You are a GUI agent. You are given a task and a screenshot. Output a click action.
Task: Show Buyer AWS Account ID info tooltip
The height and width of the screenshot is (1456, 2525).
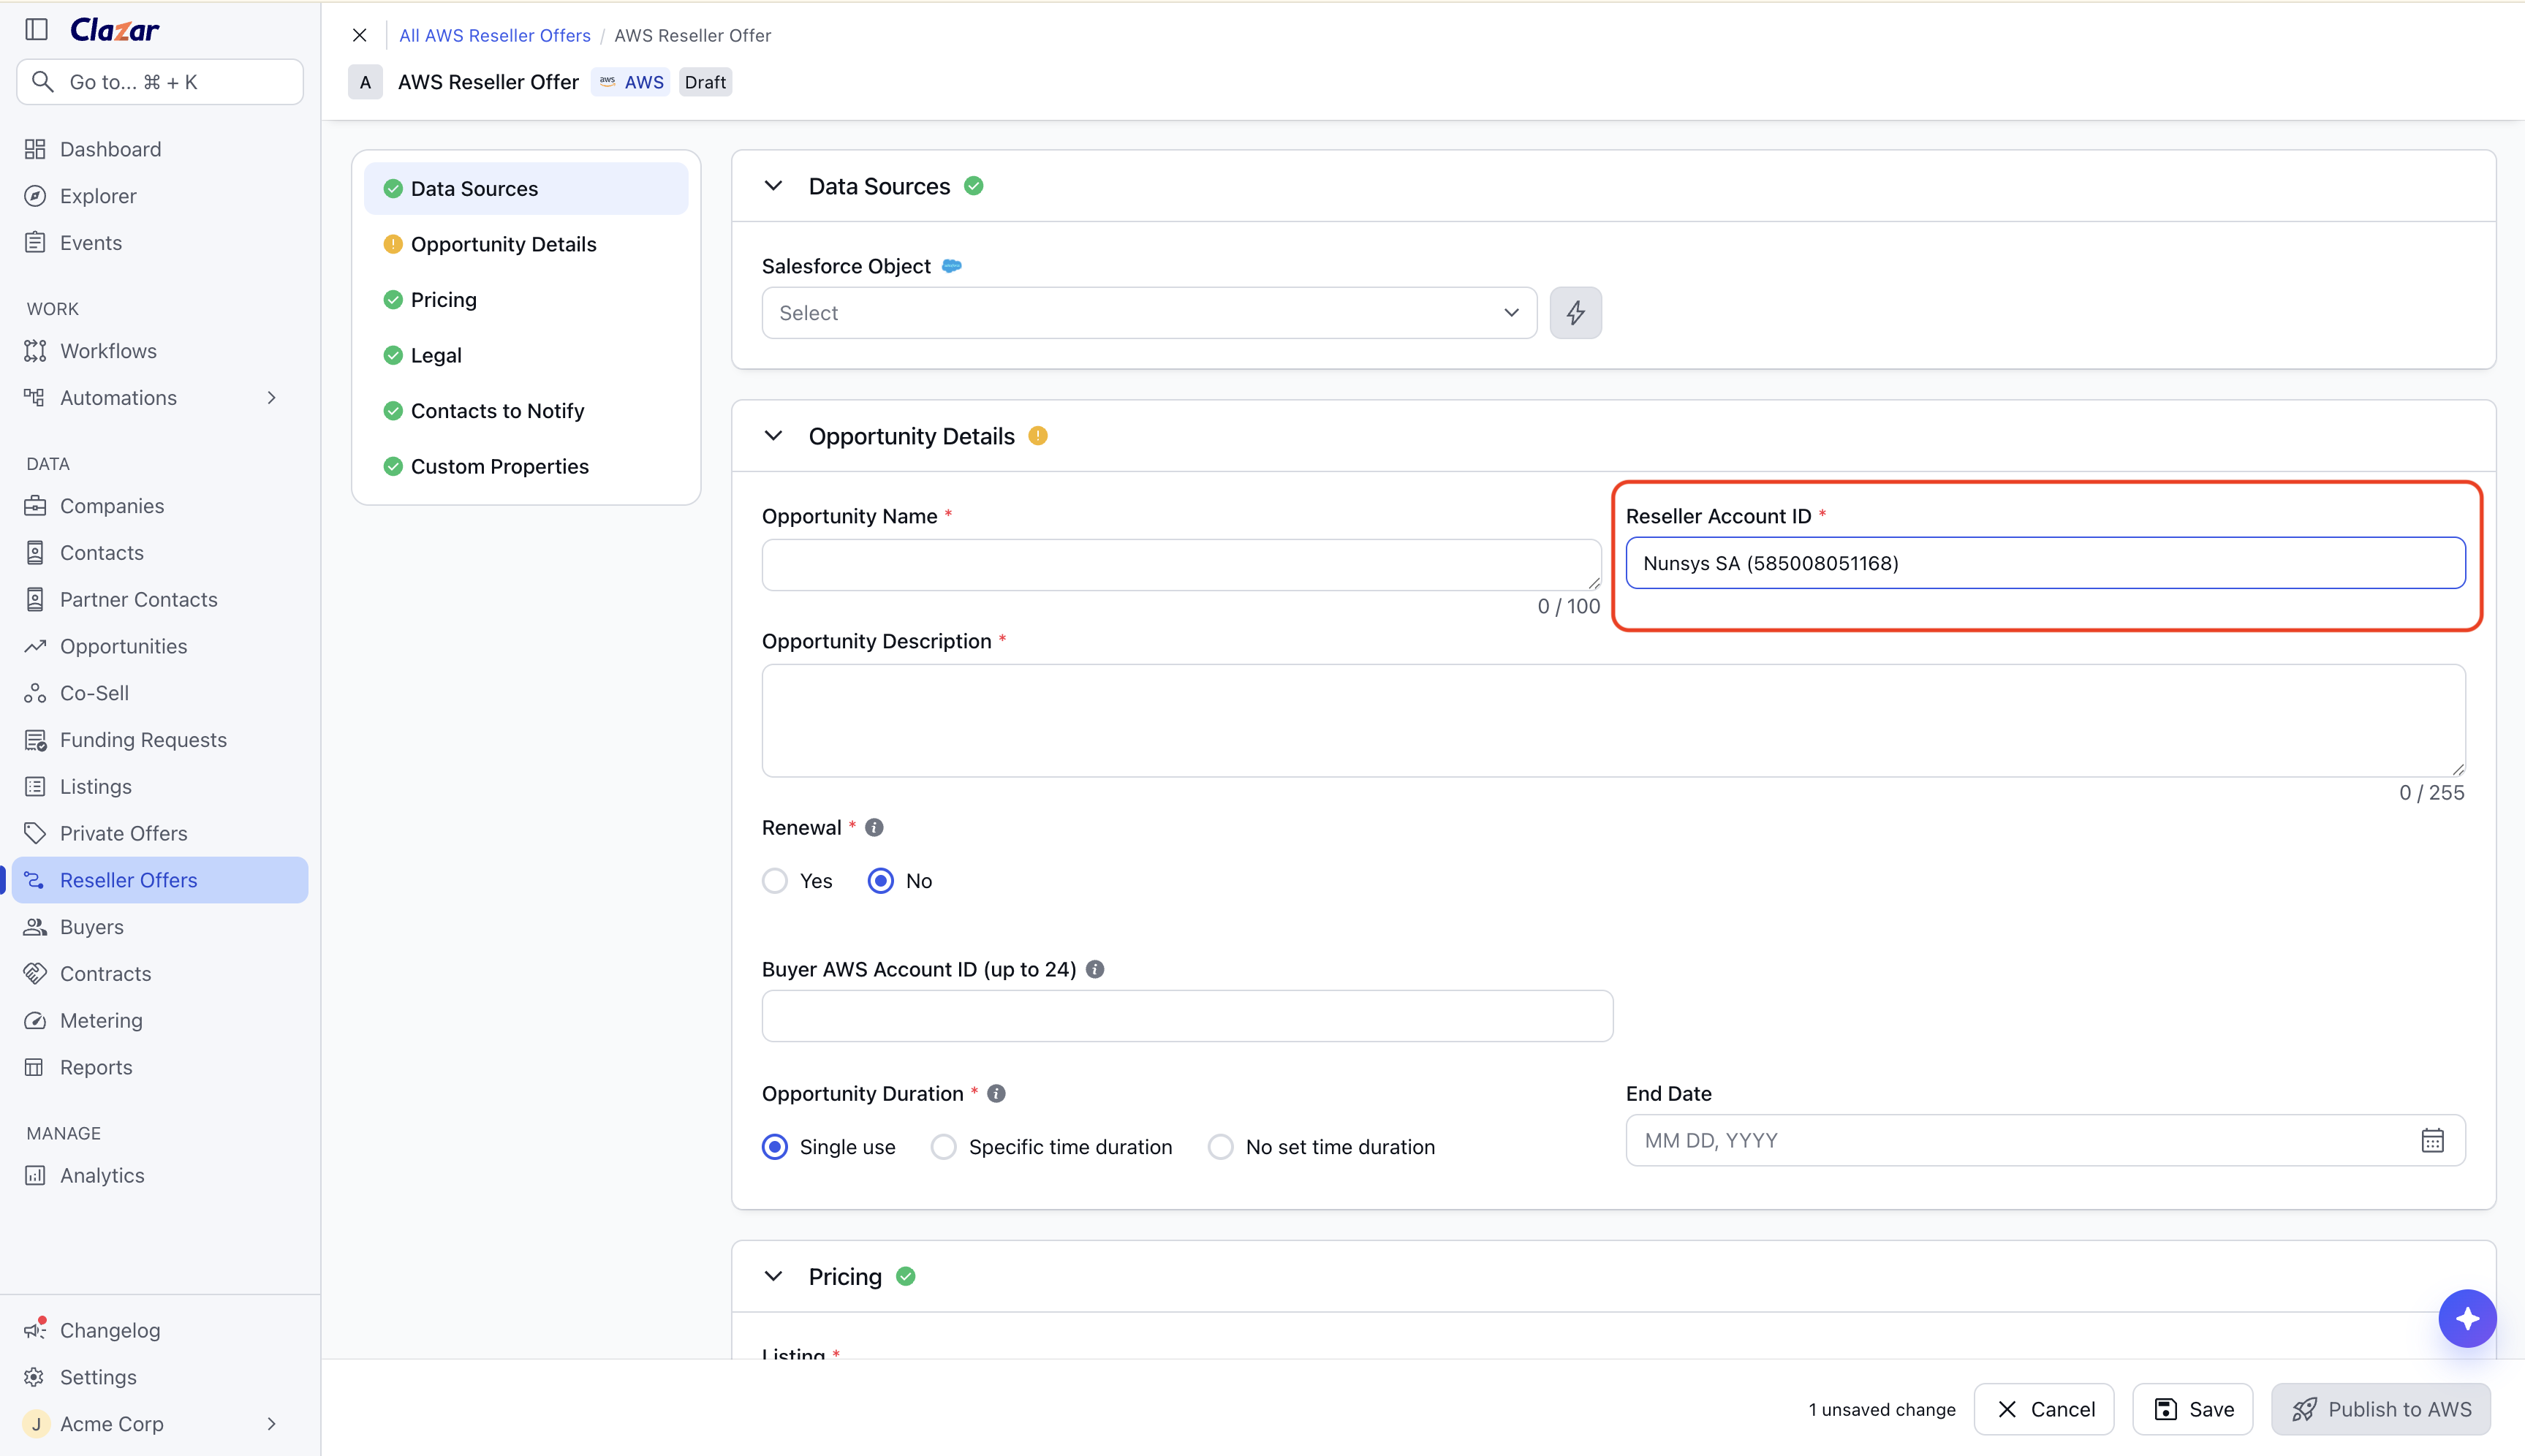[1095, 969]
